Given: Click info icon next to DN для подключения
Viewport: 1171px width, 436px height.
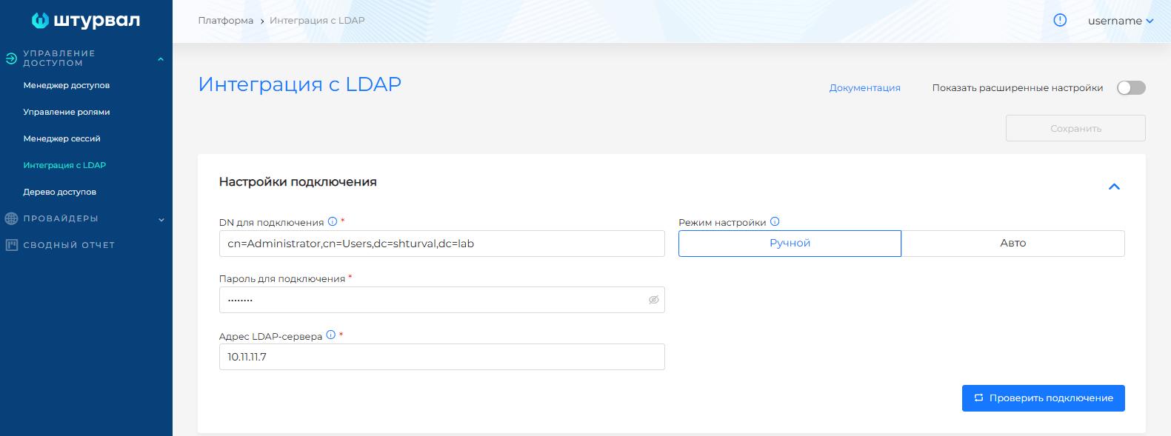Looking at the screenshot, I should coord(333,221).
